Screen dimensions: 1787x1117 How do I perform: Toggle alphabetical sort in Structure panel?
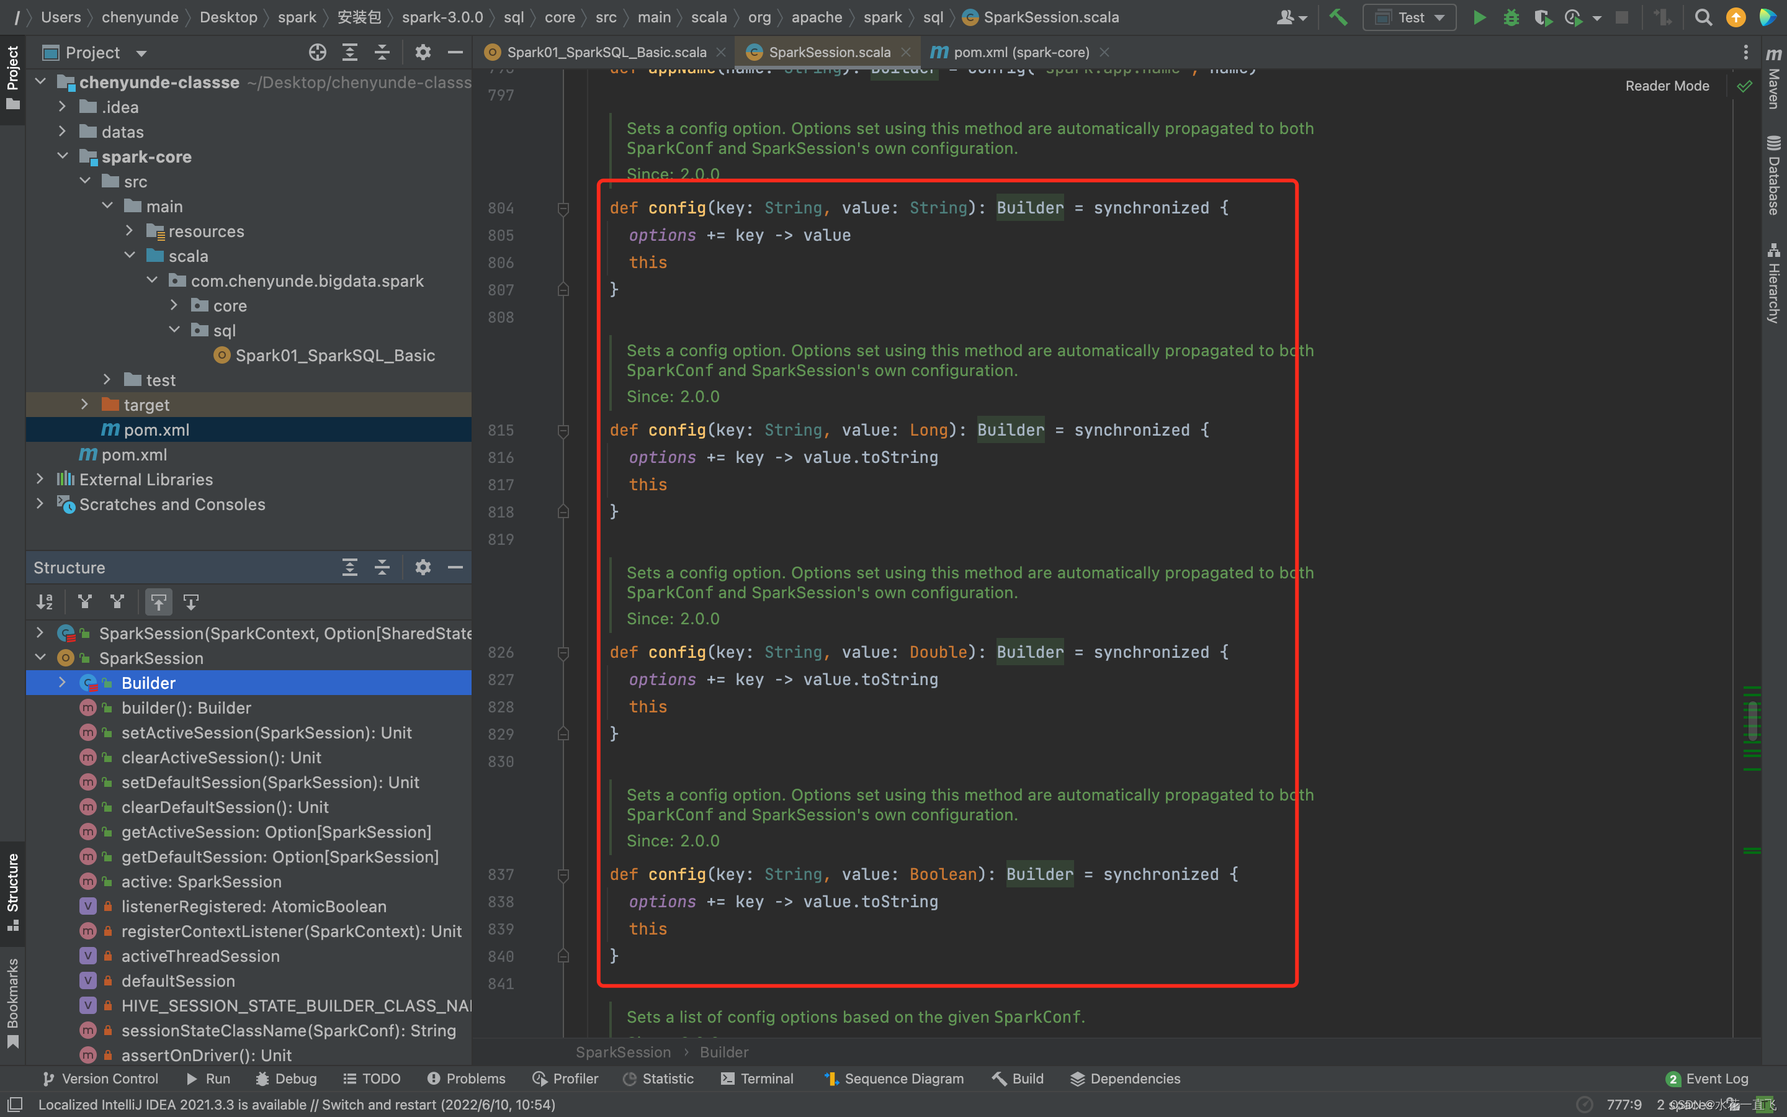pyautogui.click(x=44, y=602)
